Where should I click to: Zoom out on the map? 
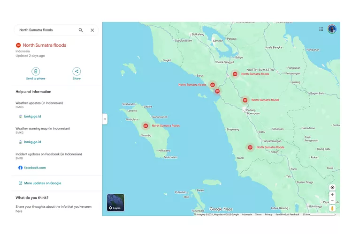[332, 201]
